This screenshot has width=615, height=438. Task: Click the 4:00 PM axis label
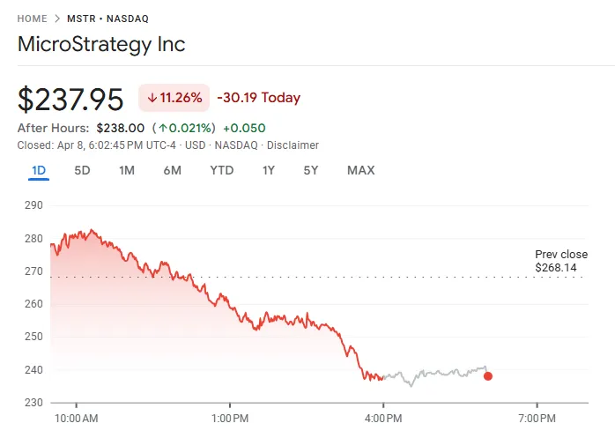(x=382, y=416)
